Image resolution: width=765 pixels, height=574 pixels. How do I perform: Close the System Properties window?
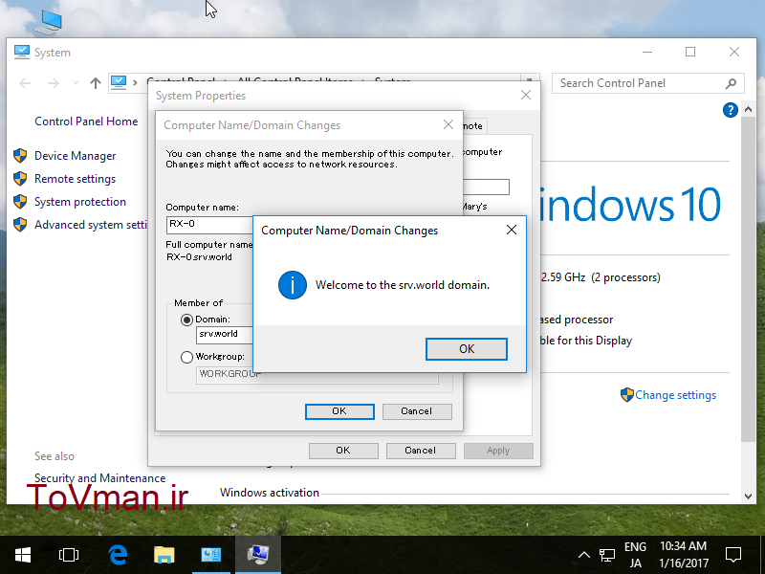click(525, 95)
